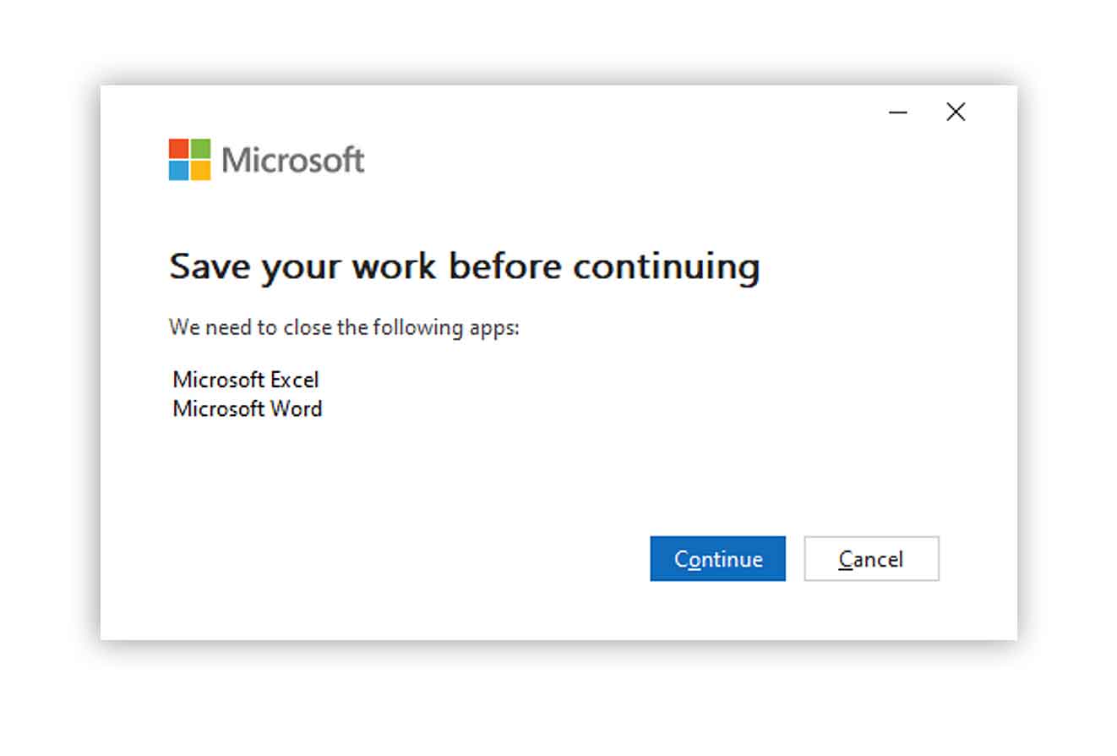Select Microsoft Excel in the apps list
The image size is (1117, 756).
[x=246, y=380]
